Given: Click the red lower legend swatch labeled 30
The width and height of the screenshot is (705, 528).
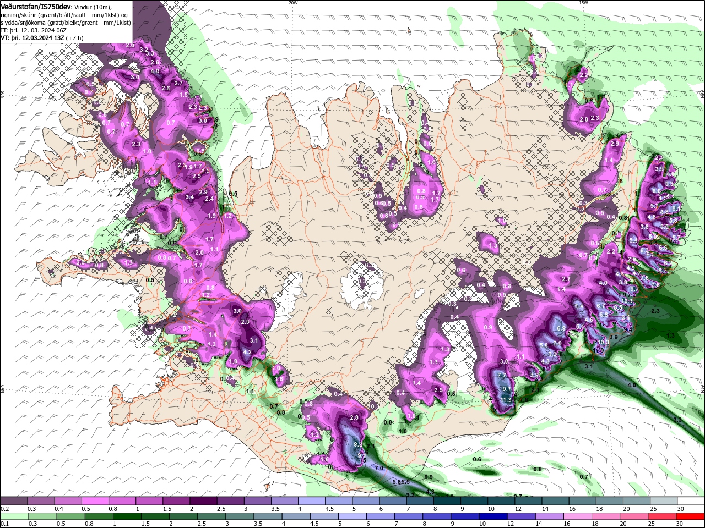Looking at the screenshot, I should (x=690, y=516).
